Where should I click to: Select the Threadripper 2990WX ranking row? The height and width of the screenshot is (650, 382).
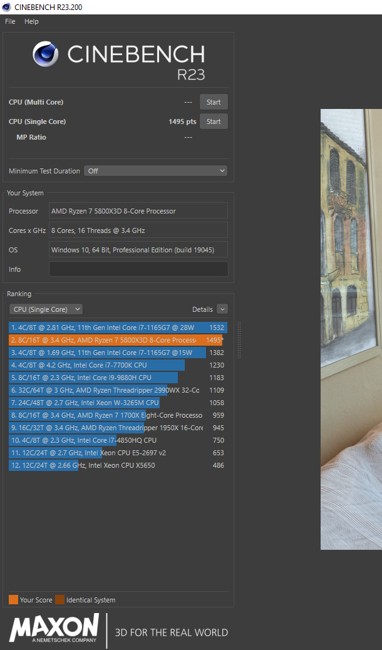click(118, 390)
